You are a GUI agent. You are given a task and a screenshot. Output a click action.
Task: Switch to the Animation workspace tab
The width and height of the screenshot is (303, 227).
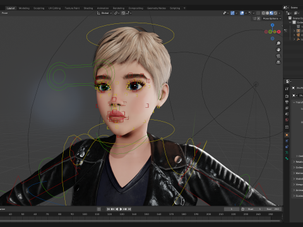pyautogui.click(x=103, y=8)
